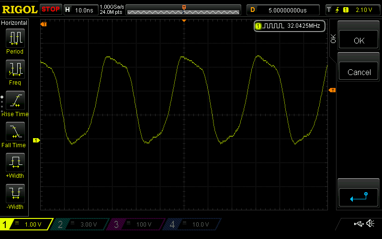This screenshot has height=239, width=382.
Task: Click the USB connection status icon
Action: point(359,223)
